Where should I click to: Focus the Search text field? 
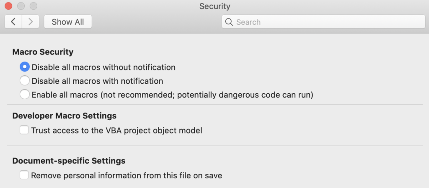[x=323, y=22]
